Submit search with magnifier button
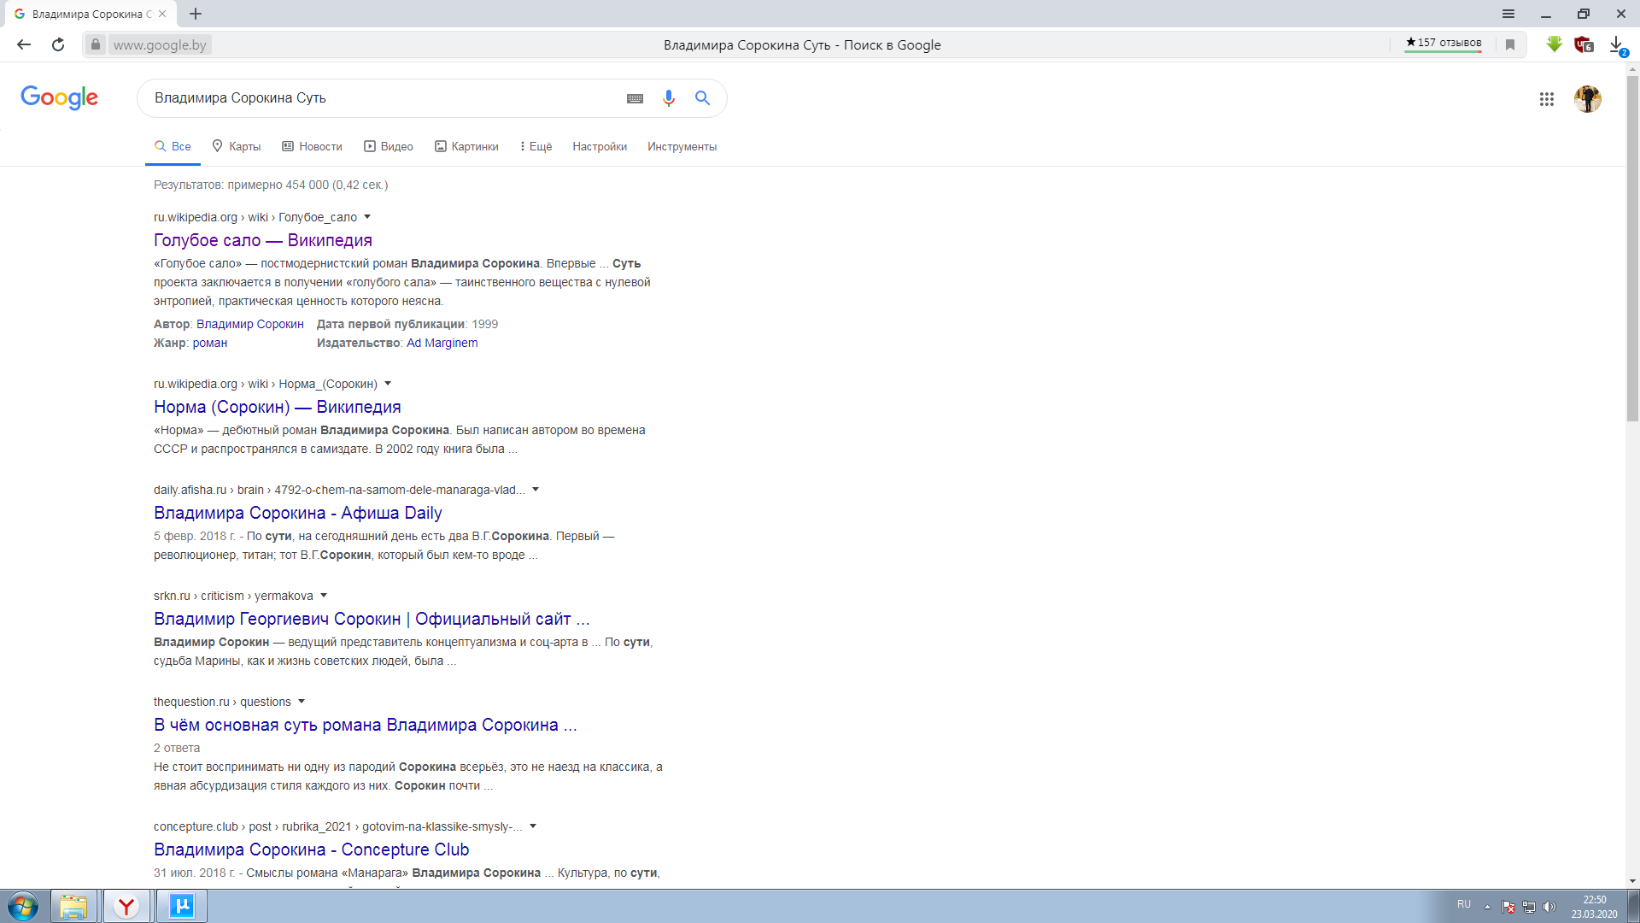1640x923 pixels. (x=702, y=98)
